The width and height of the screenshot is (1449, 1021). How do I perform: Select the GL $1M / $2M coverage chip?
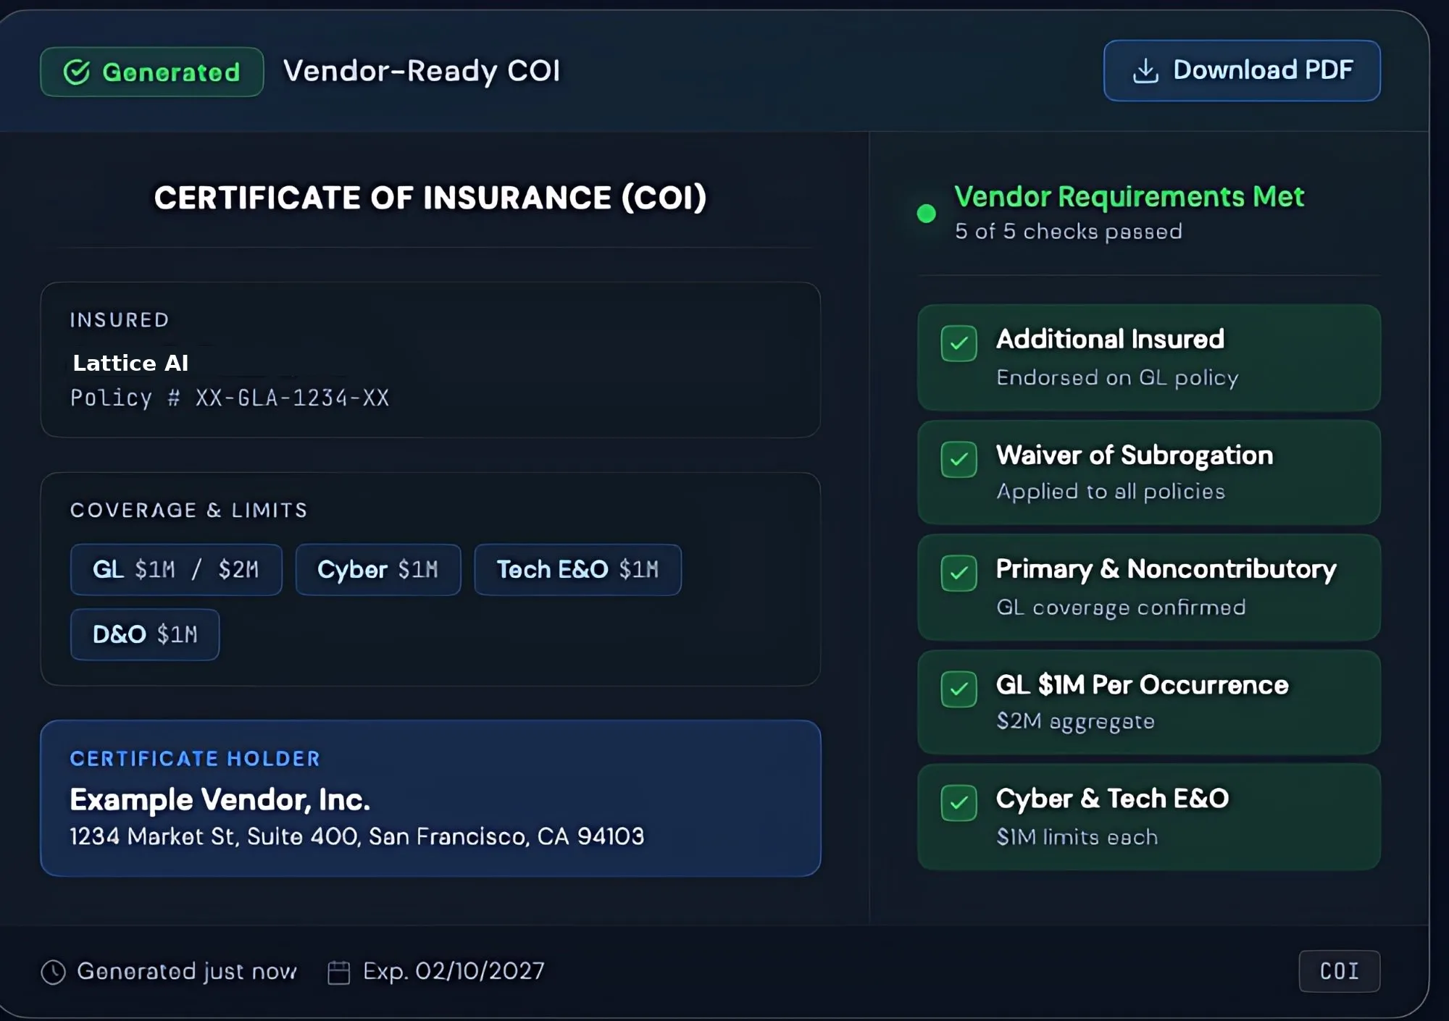coord(175,569)
